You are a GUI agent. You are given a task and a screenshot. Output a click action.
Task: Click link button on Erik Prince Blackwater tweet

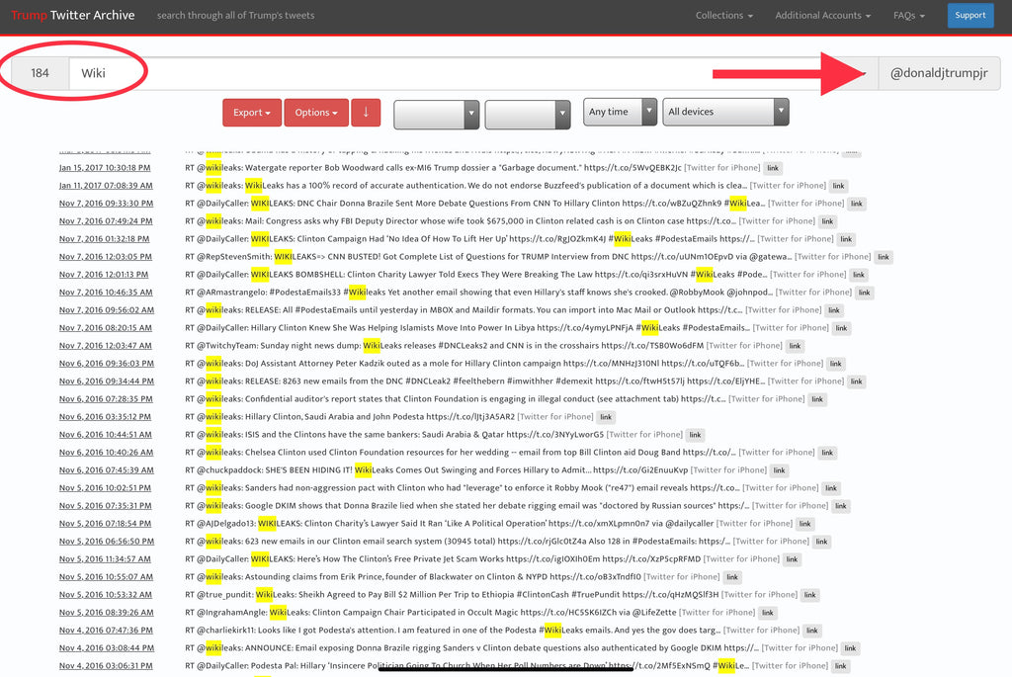[732, 577]
